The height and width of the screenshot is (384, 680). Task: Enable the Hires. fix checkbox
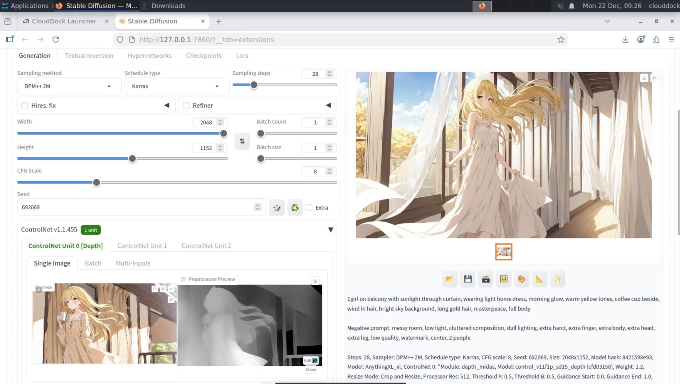coord(25,106)
